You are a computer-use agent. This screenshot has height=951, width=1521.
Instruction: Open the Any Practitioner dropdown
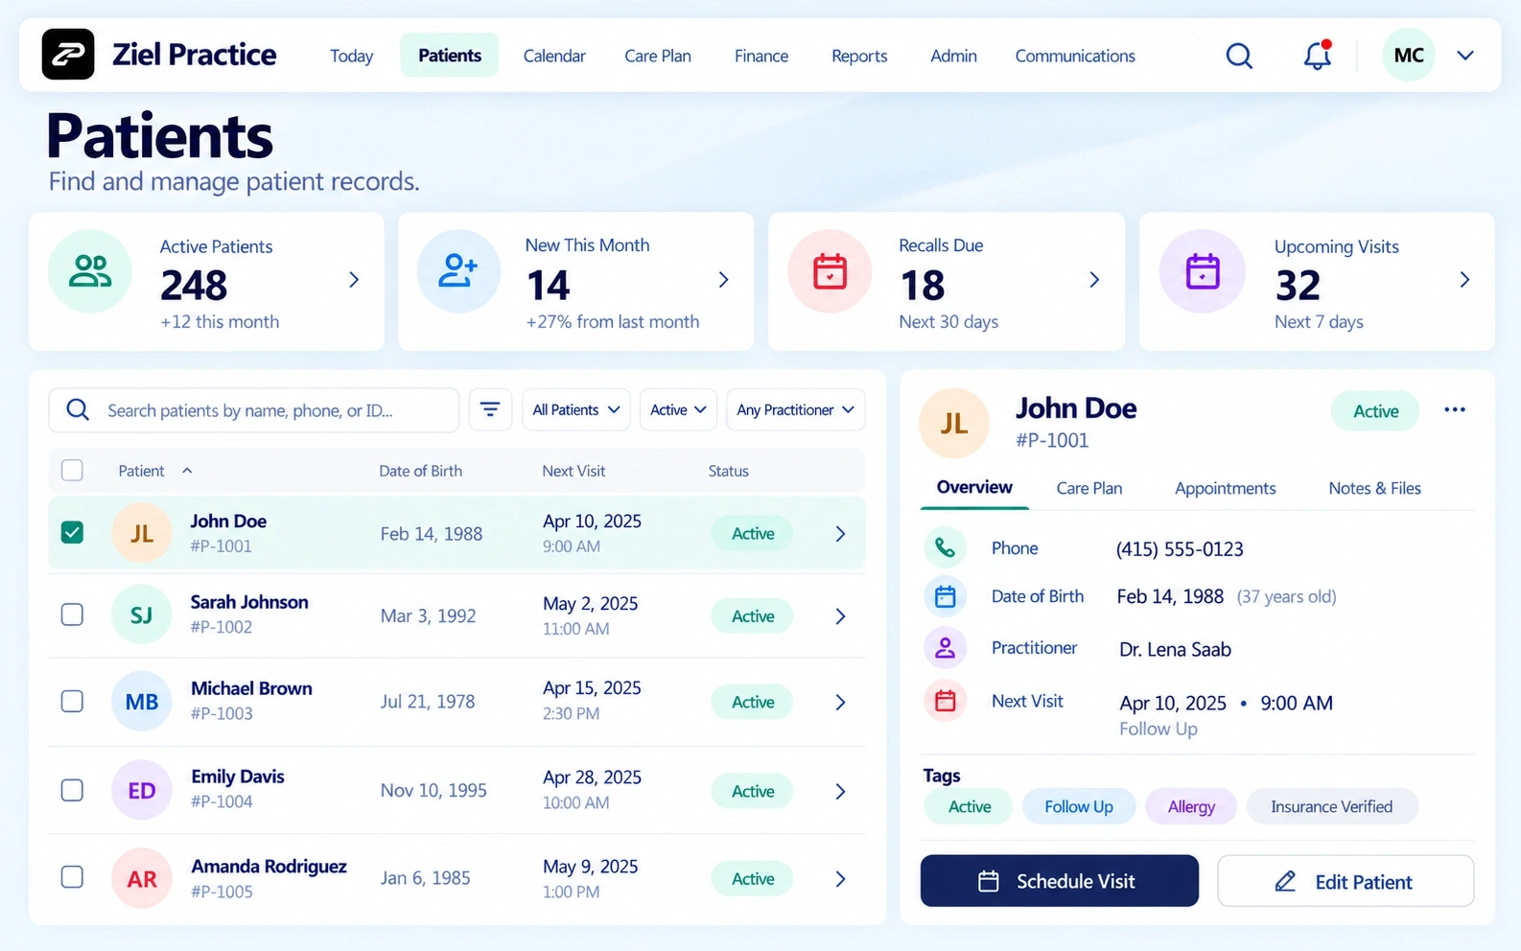pos(796,410)
